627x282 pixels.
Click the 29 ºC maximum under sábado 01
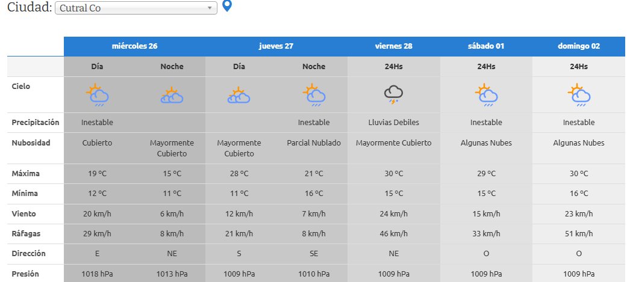click(x=486, y=174)
